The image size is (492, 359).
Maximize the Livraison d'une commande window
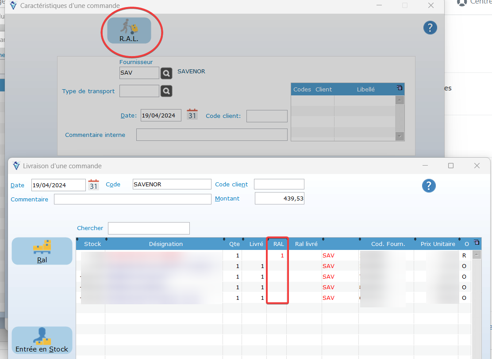451,166
